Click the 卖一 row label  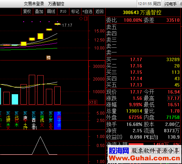tap(111, 53)
